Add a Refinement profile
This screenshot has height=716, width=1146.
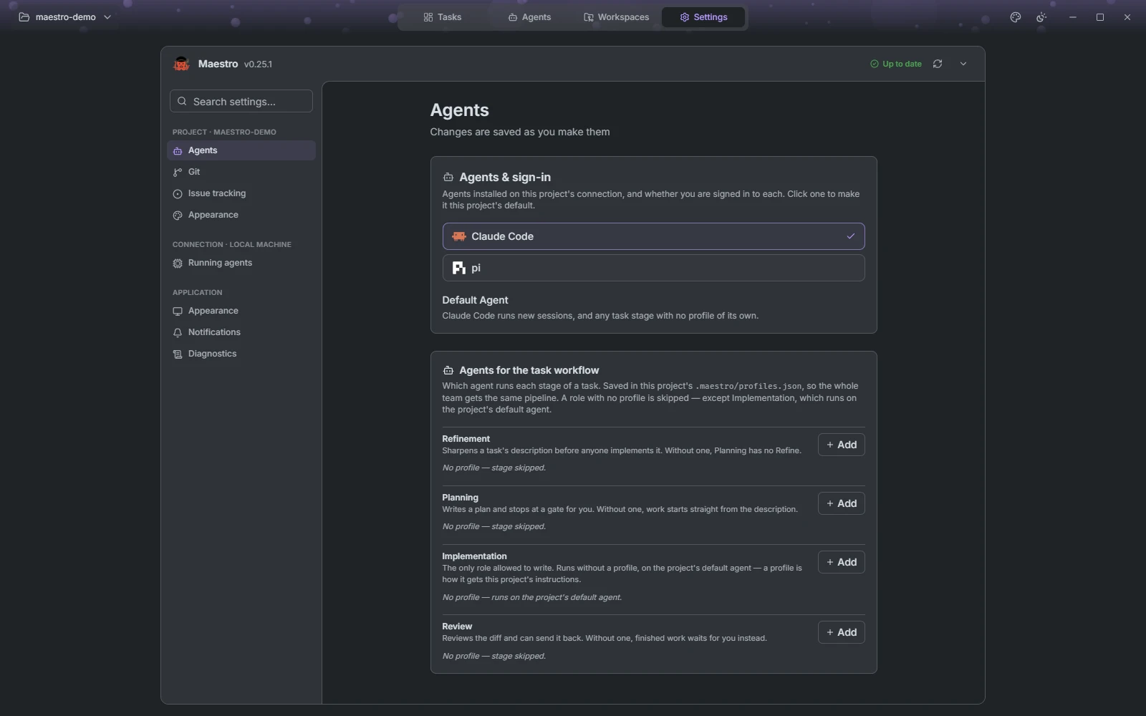click(x=841, y=445)
